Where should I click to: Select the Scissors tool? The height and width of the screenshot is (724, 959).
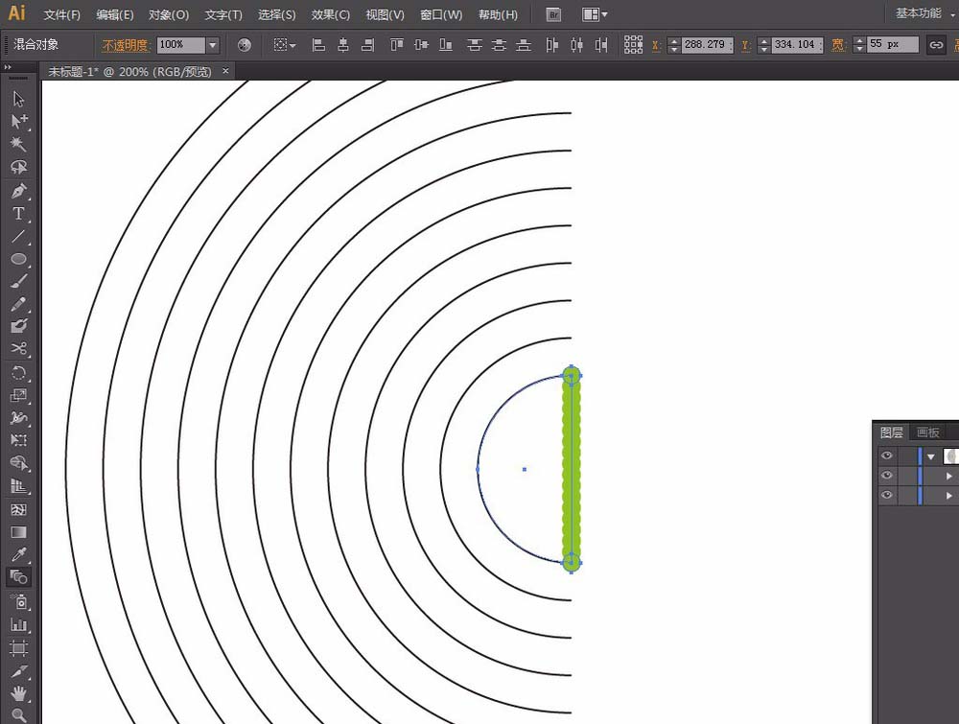tap(18, 348)
